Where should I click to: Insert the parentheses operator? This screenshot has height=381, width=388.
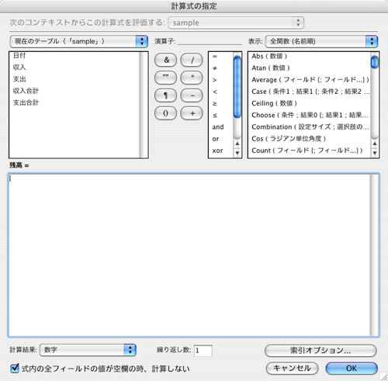[x=165, y=113]
